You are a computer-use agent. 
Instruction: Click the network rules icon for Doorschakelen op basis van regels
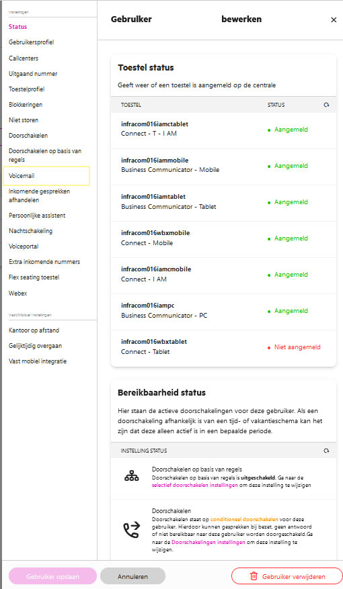132,476
